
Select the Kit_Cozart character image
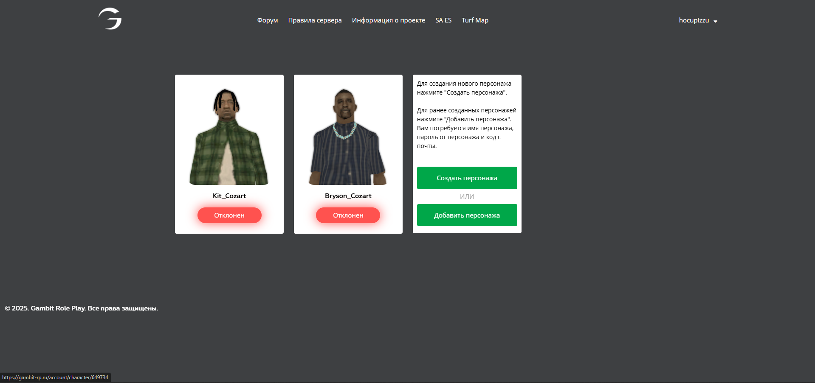pos(229,136)
